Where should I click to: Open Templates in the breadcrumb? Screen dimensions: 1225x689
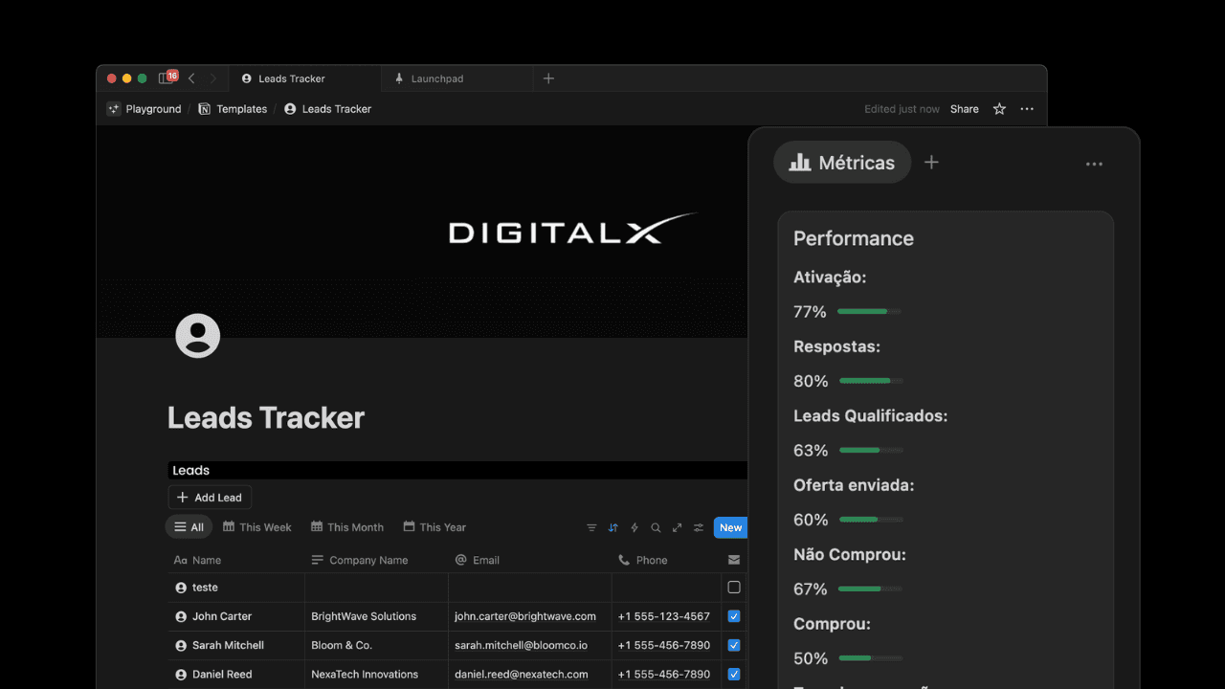point(241,109)
